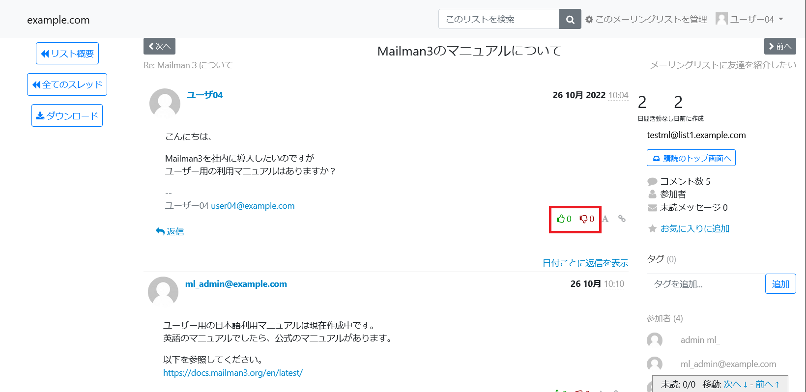Screen dimensions: 806x392
Task: Click the タグを追加 input field
Action: pyautogui.click(x=706, y=284)
